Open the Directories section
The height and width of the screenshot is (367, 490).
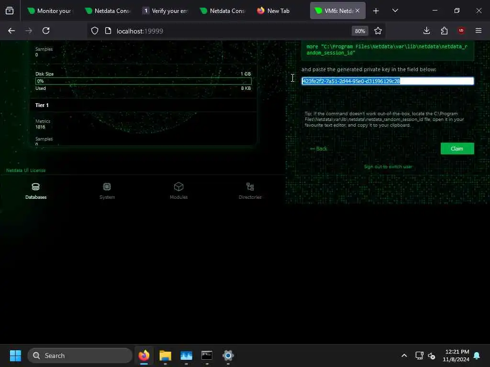click(x=250, y=191)
